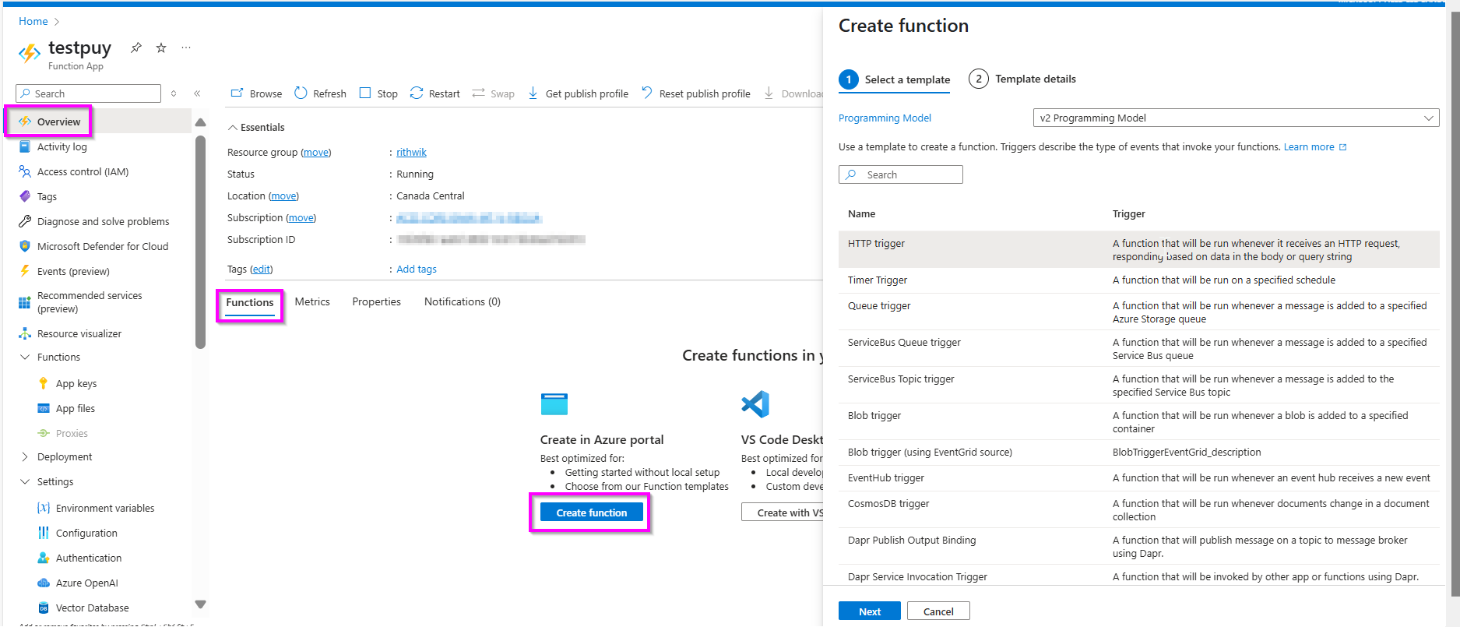Click the Home breadcrumb link
The width and height of the screenshot is (1460, 627).
(33, 21)
